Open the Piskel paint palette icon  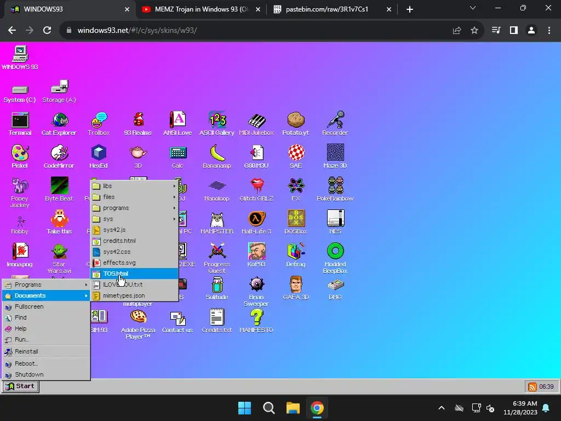point(20,157)
